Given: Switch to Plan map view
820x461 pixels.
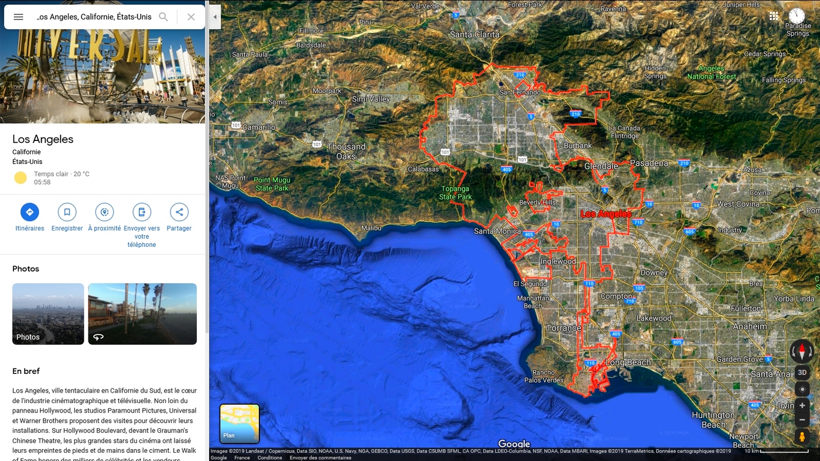Looking at the screenshot, I should click(240, 424).
